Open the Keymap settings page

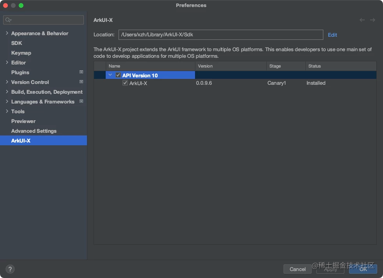[21, 53]
